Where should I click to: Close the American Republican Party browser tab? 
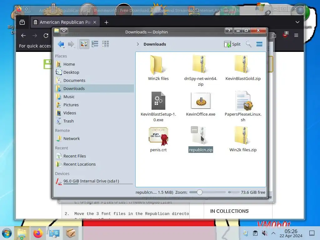pyautogui.click(x=95, y=22)
